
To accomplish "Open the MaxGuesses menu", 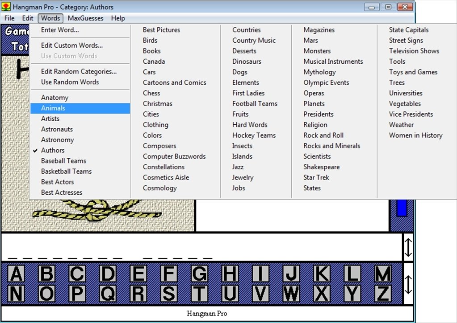I will 85,18.
